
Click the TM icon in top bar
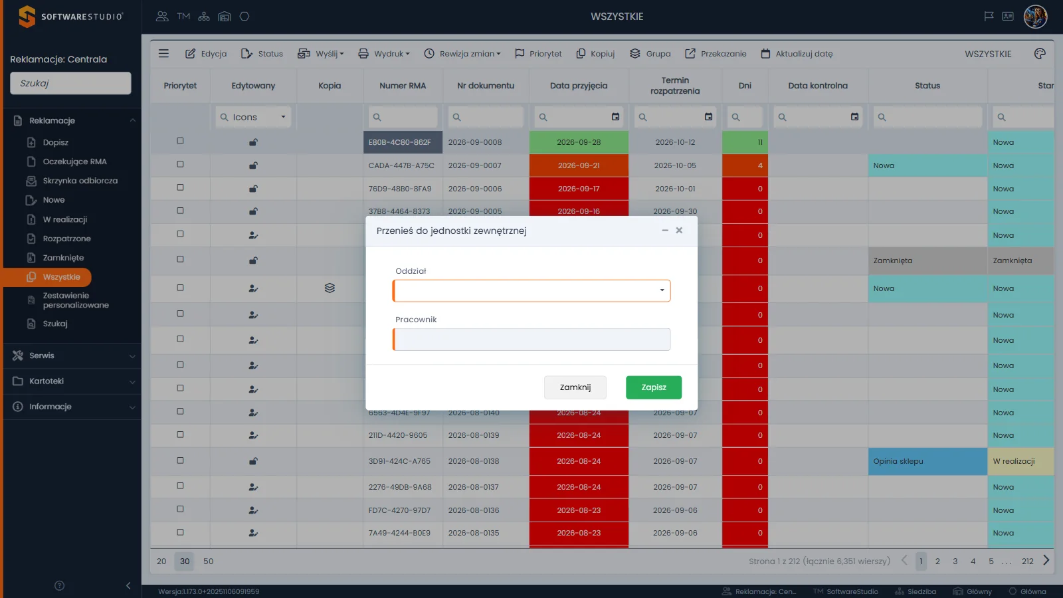(x=183, y=17)
